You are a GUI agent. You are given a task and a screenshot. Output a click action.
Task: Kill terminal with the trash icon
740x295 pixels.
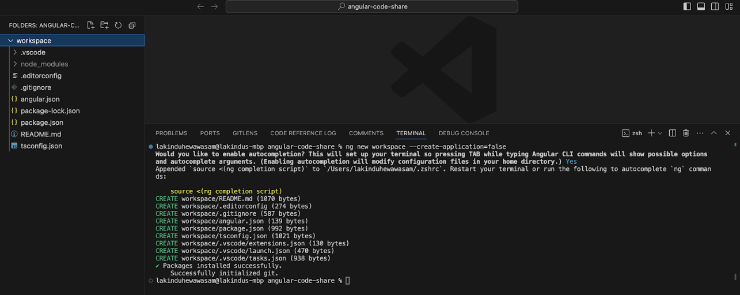(686, 133)
